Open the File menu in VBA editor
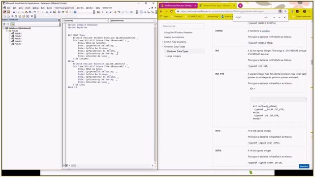315x177 pixels. point(9,8)
